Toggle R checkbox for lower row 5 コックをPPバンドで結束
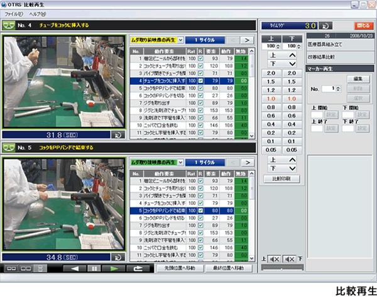The image size is (377, 303). [x=200, y=211]
